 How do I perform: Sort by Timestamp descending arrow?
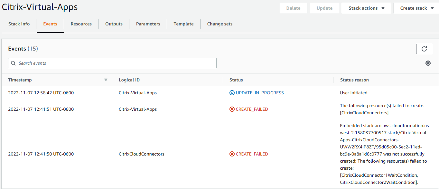coord(106,80)
